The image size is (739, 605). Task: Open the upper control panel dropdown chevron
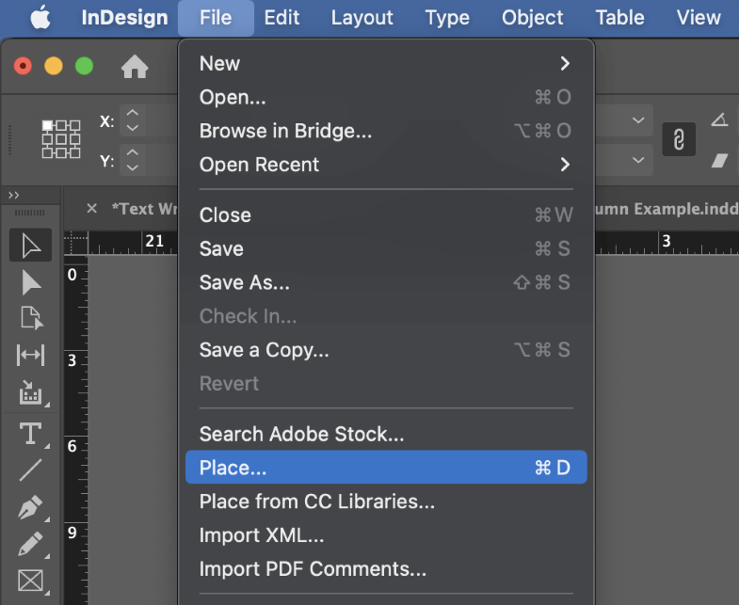(638, 119)
